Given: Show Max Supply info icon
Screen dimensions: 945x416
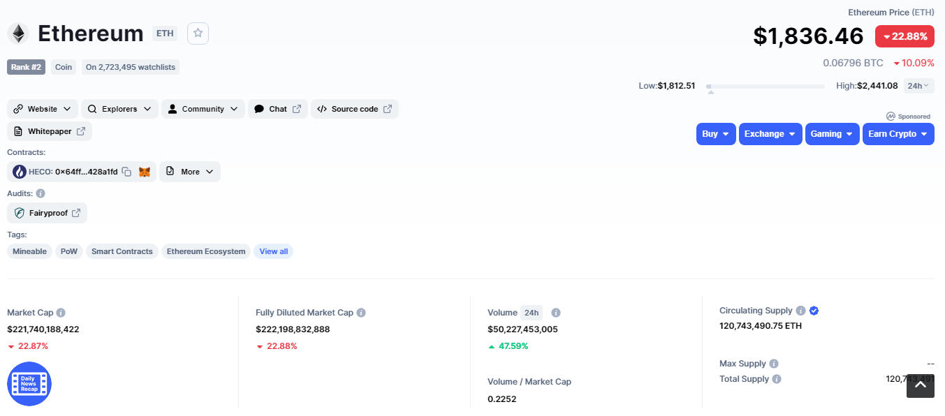Looking at the screenshot, I should [774, 364].
